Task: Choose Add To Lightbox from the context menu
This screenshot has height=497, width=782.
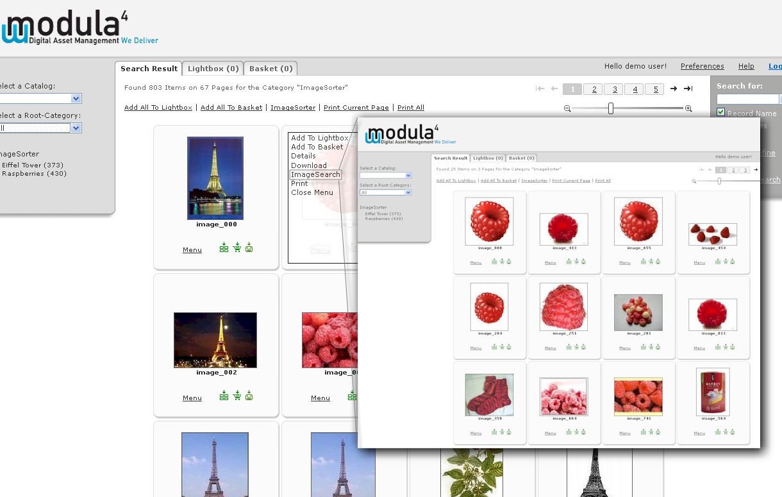Action: click(x=320, y=138)
